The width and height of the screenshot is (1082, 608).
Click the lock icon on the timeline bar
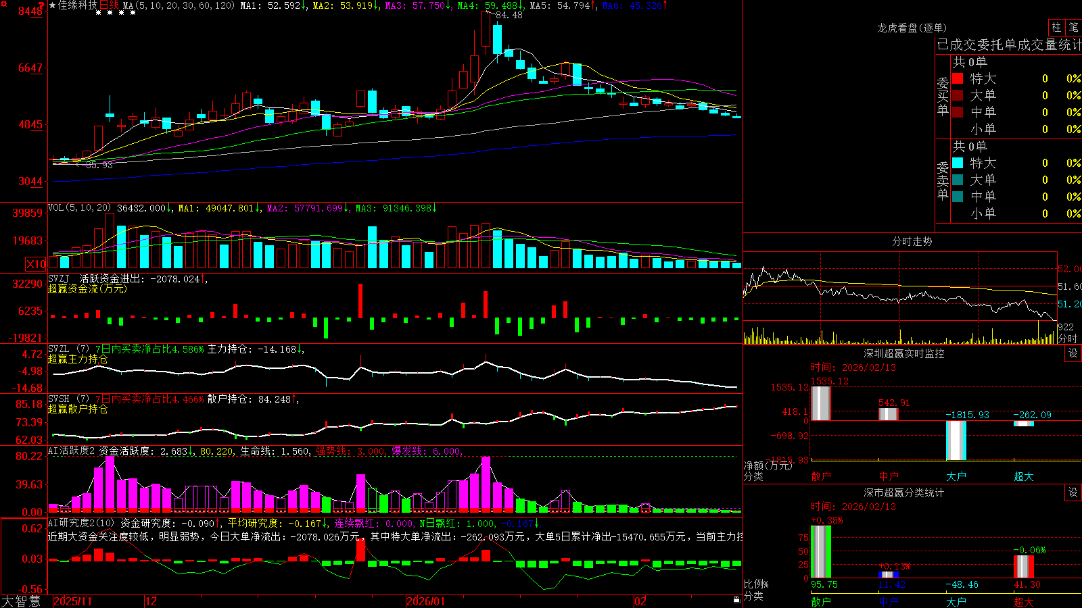pyautogui.click(x=737, y=600)
